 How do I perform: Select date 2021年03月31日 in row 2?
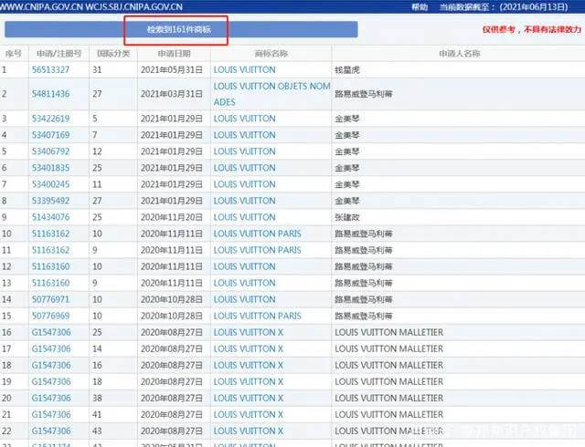[172, 94]
